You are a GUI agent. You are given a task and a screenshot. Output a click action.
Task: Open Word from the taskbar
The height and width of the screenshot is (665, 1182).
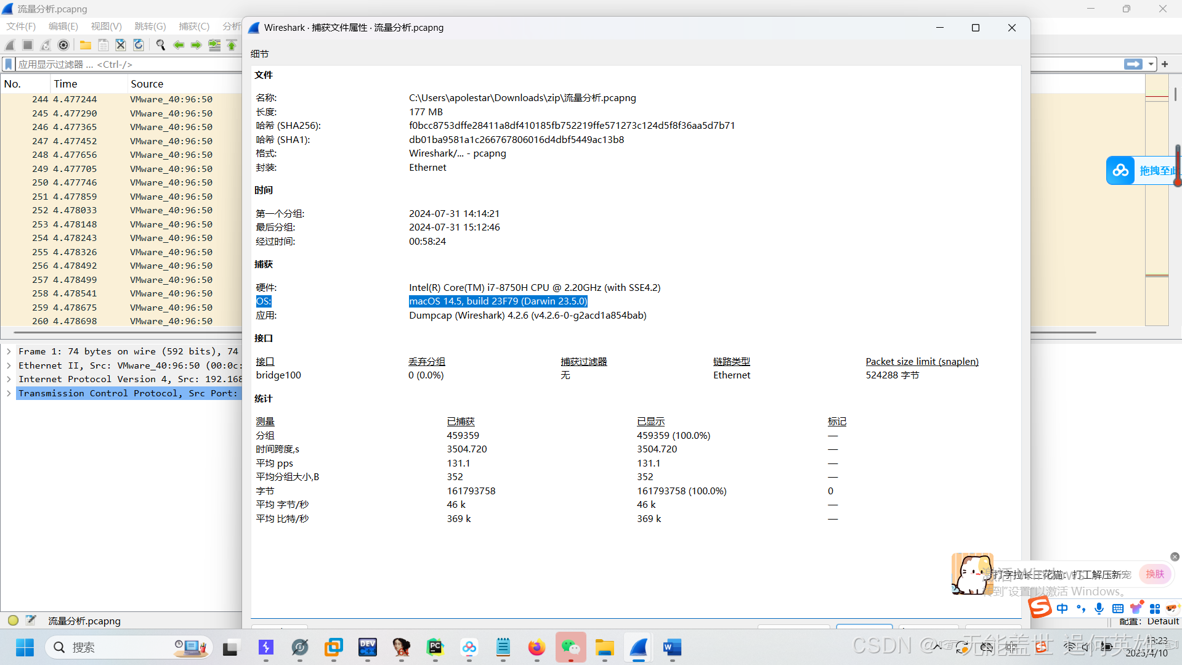point(672,647)
